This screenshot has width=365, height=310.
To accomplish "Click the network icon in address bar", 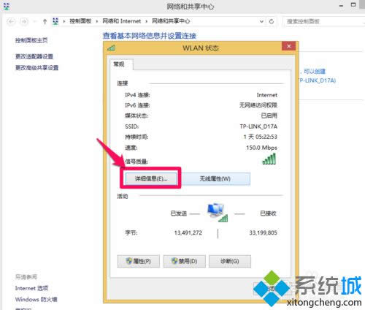I will 55,21.
